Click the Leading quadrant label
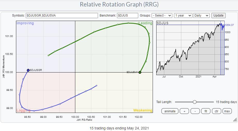Screen dimensions: 238x131 pyautogui.click(x=145, y=23)
